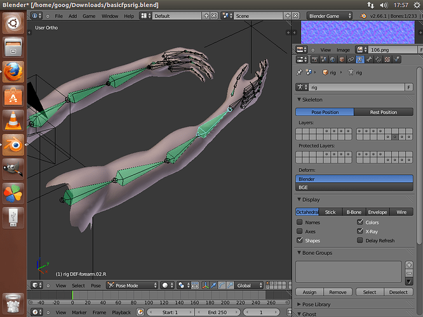Enable the Axes display checkbox
This screenshot has width=423, height=317.
tap(299, 231)
